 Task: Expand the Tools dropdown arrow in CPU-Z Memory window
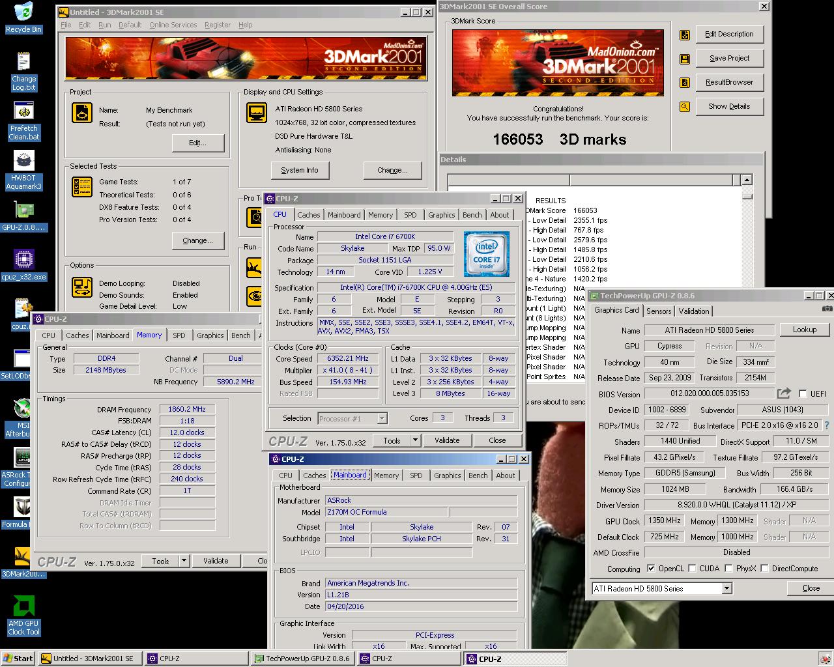coord(184,561)
